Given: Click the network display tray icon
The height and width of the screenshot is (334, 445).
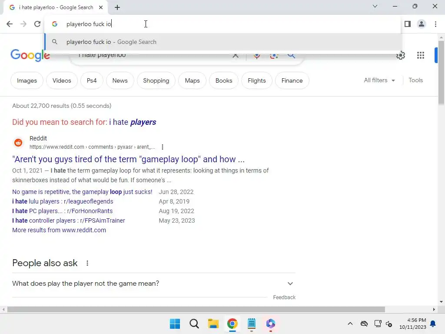Looking at the screenshot, I should coord(378,324).
